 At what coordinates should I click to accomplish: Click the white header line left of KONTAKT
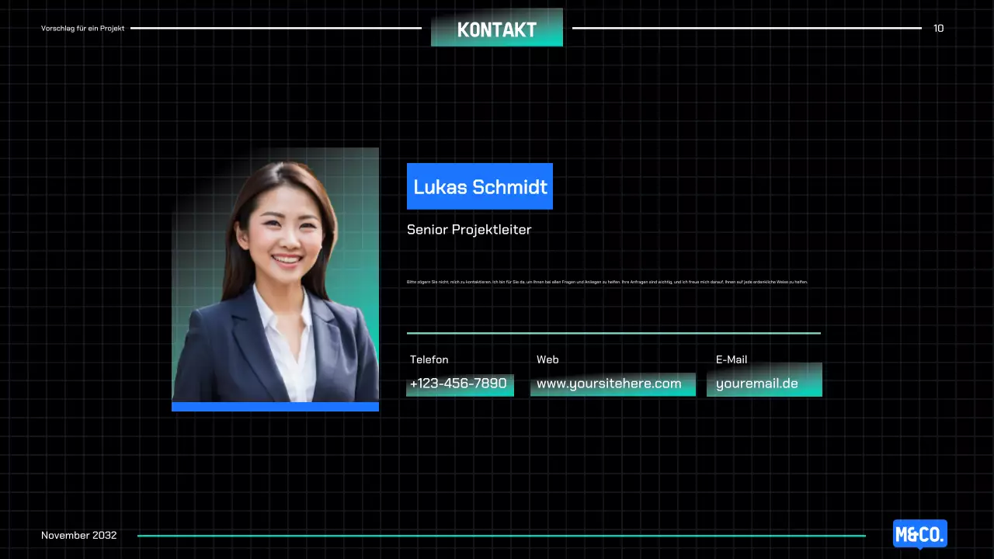tap(276, 28)
